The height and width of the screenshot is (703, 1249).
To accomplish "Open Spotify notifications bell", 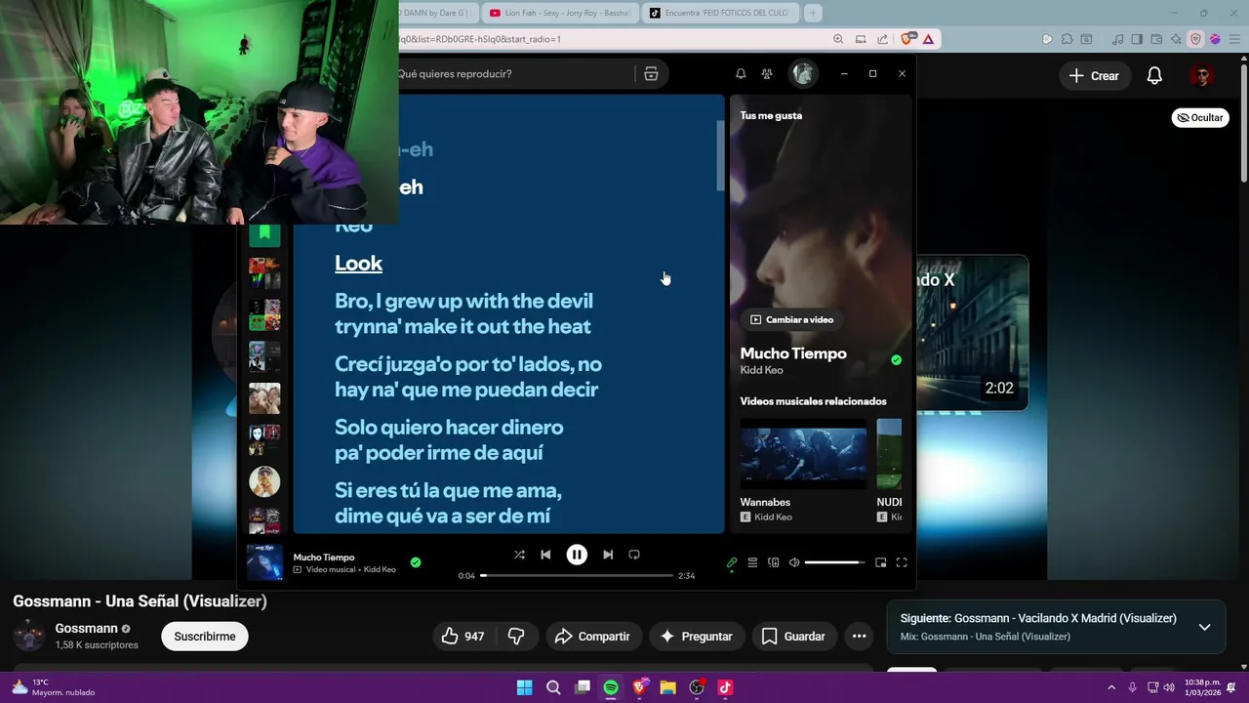I will 741,74.
